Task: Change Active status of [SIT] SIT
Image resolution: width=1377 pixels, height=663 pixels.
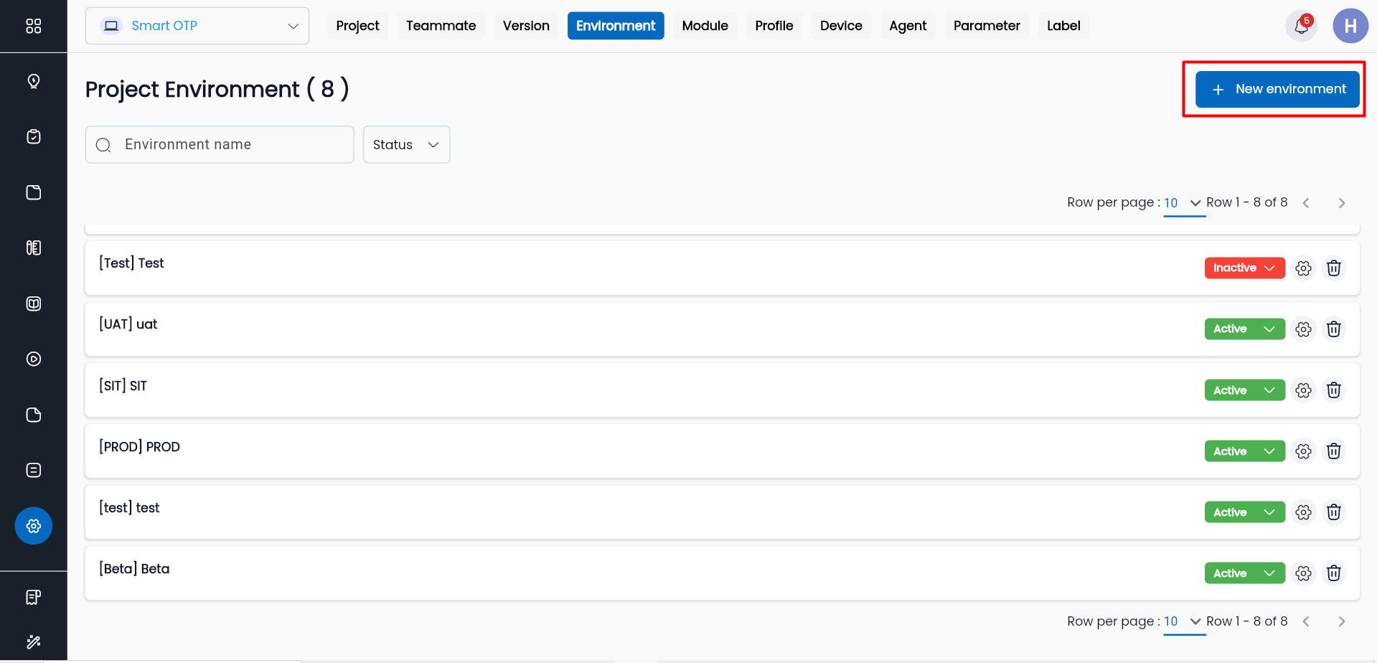Action: coord(1244,390)
